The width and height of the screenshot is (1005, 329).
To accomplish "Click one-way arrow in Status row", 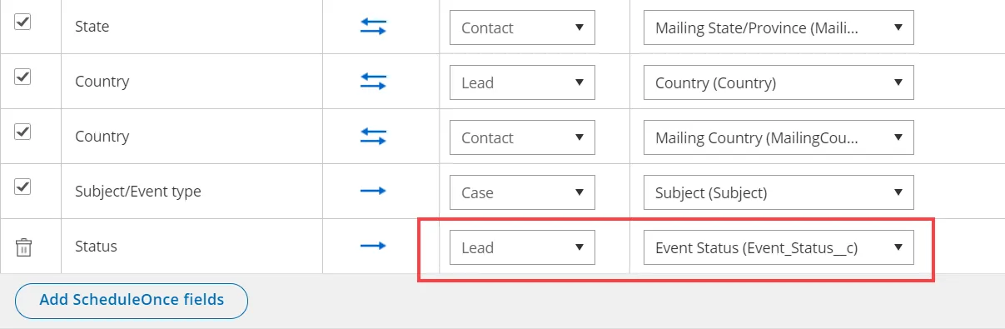I will (x=373, y=247).
